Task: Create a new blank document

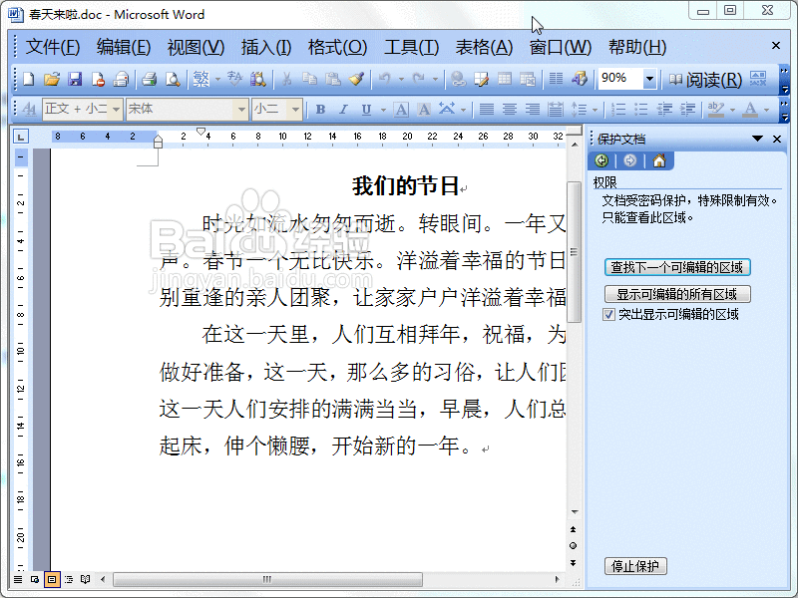Action: pyautogui.click(x=29, y=80)
